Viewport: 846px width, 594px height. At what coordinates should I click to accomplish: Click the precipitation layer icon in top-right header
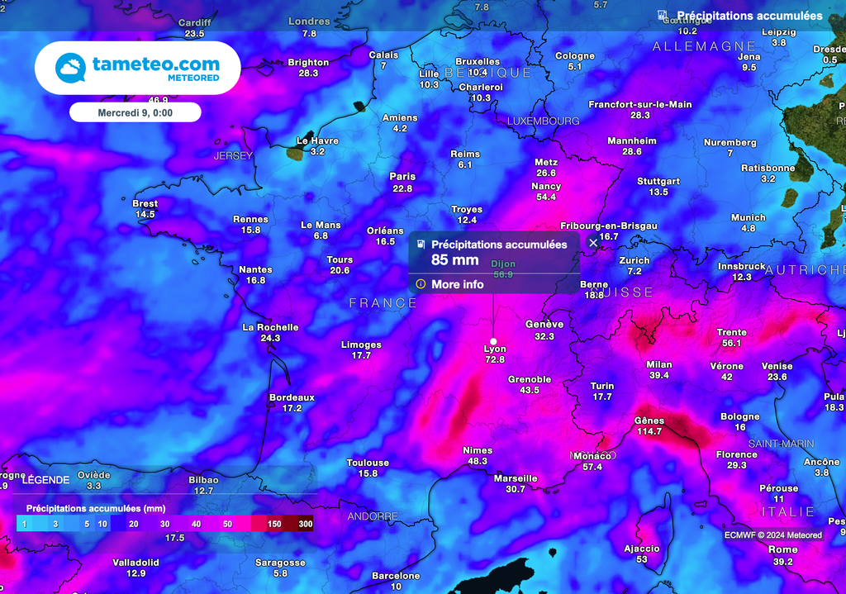(661, 15)
